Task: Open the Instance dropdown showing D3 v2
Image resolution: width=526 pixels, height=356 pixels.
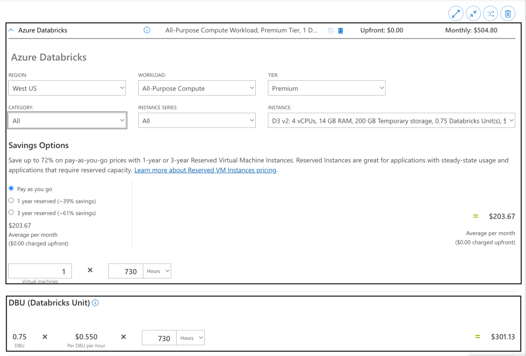Action: 391,121
